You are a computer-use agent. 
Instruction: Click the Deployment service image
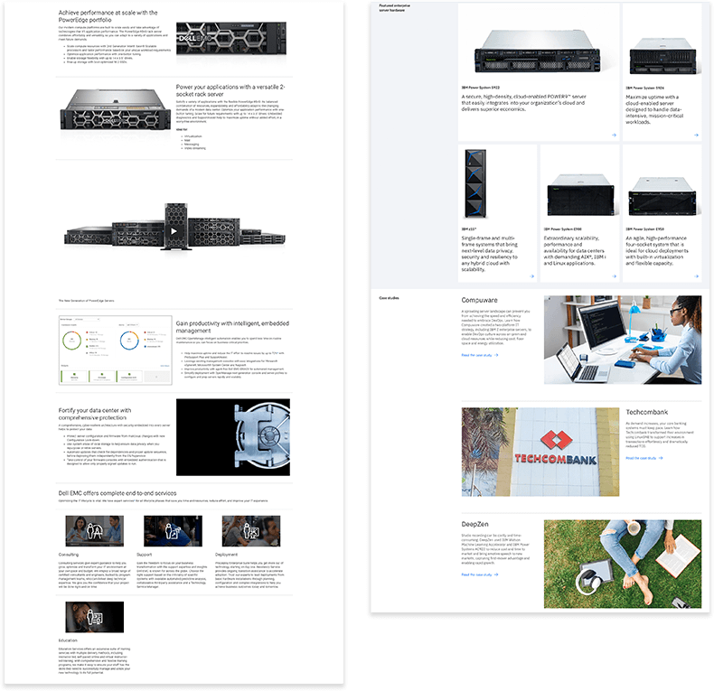(x=251, y=531)
